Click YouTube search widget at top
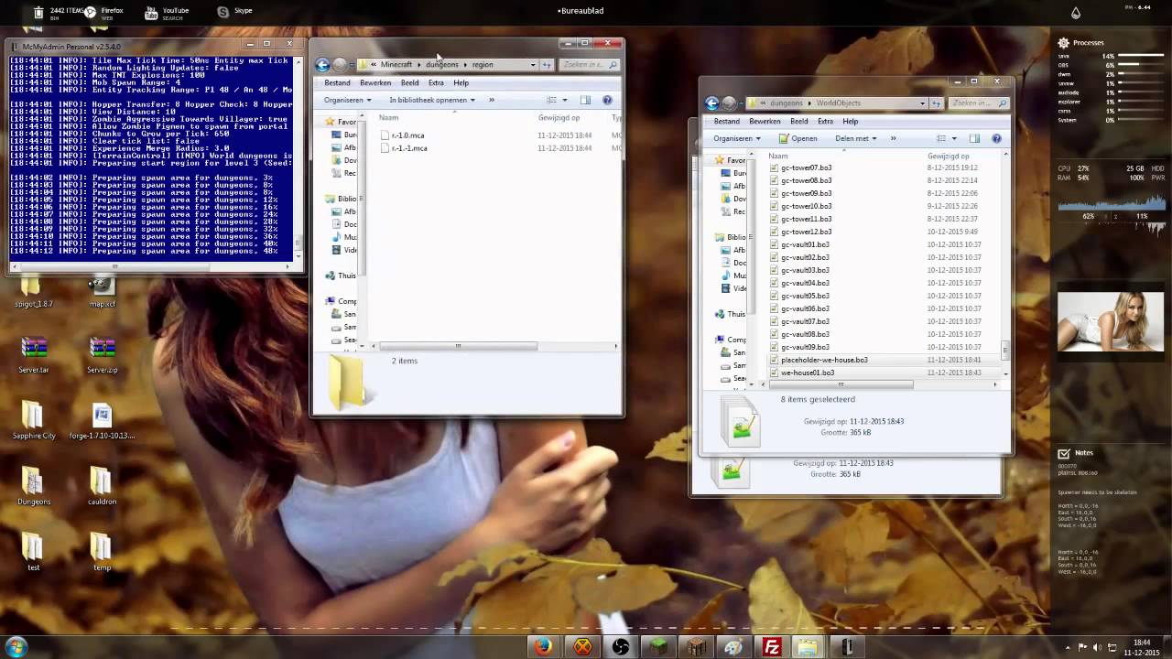This screenshot has width=1172, height=659. click(x=166, y=13)
